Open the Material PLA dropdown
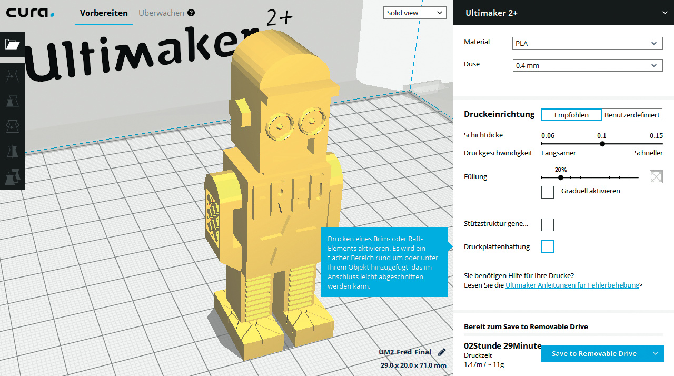The width and height of the screenshot is (674, 376). (588, 43)
